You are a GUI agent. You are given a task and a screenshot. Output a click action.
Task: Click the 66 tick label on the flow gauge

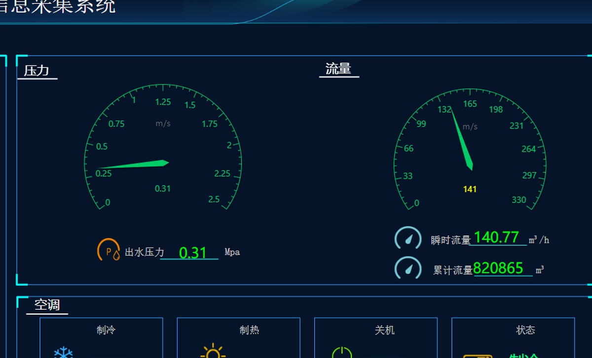[408, 149]
